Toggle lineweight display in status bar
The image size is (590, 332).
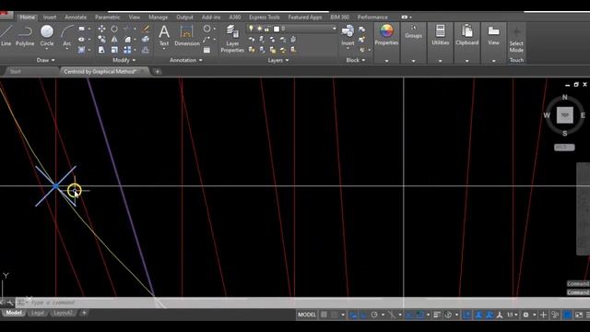tap(437, 314)
